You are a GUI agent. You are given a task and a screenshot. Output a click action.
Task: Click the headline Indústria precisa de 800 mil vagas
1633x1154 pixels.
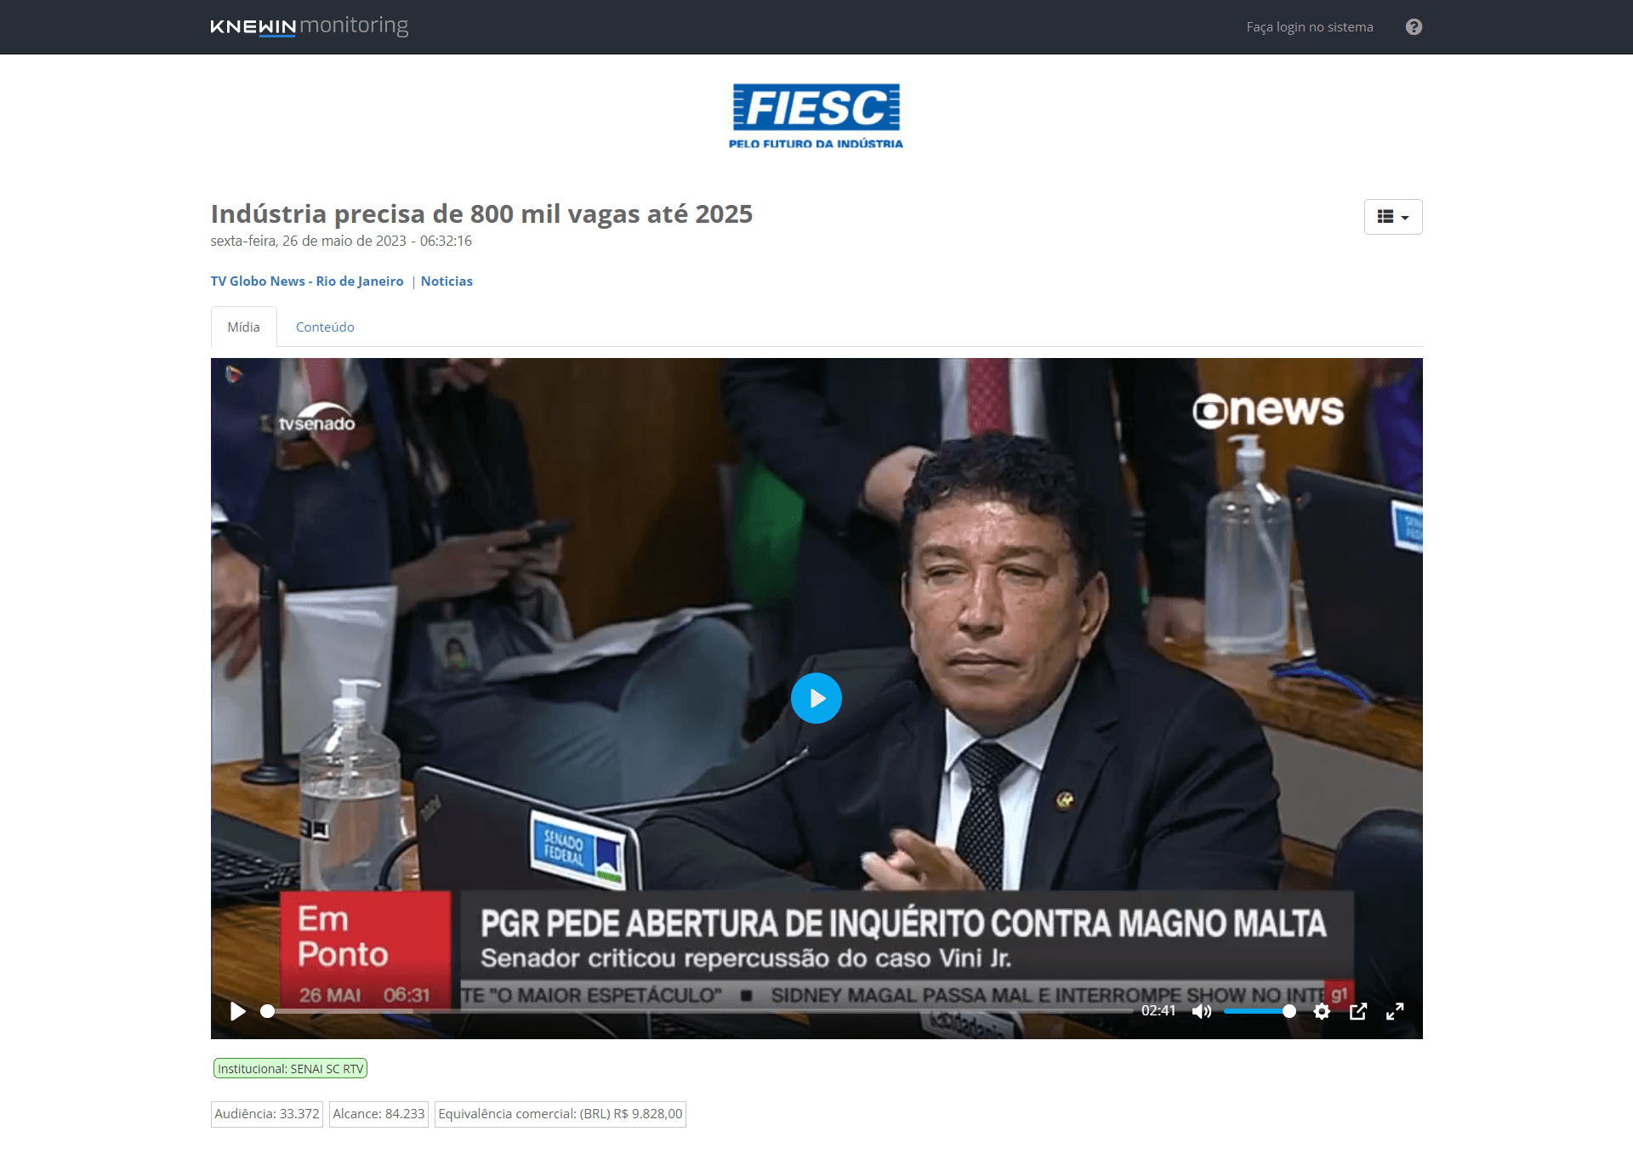tap(481, 213)
